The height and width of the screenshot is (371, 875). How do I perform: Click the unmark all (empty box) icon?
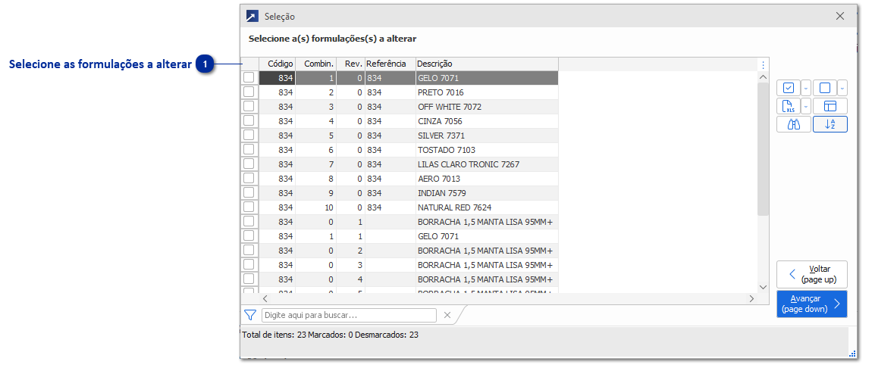[825, 88]
